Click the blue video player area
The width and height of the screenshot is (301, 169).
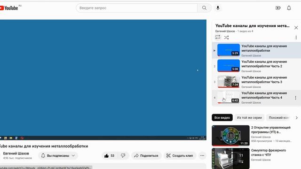click(103, 79)
